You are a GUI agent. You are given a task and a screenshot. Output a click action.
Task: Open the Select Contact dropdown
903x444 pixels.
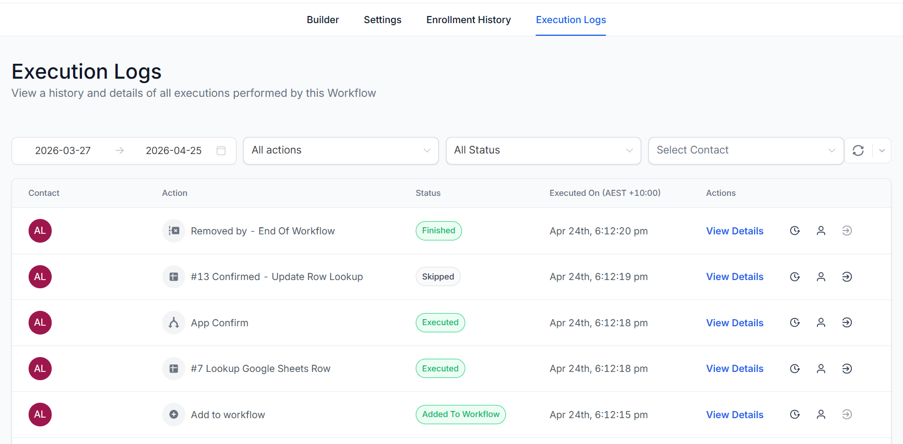[746, 151]
